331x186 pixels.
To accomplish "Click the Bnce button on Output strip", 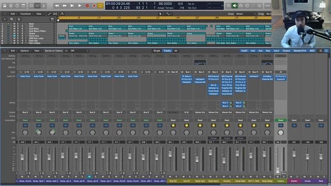I will pos(284,173).
